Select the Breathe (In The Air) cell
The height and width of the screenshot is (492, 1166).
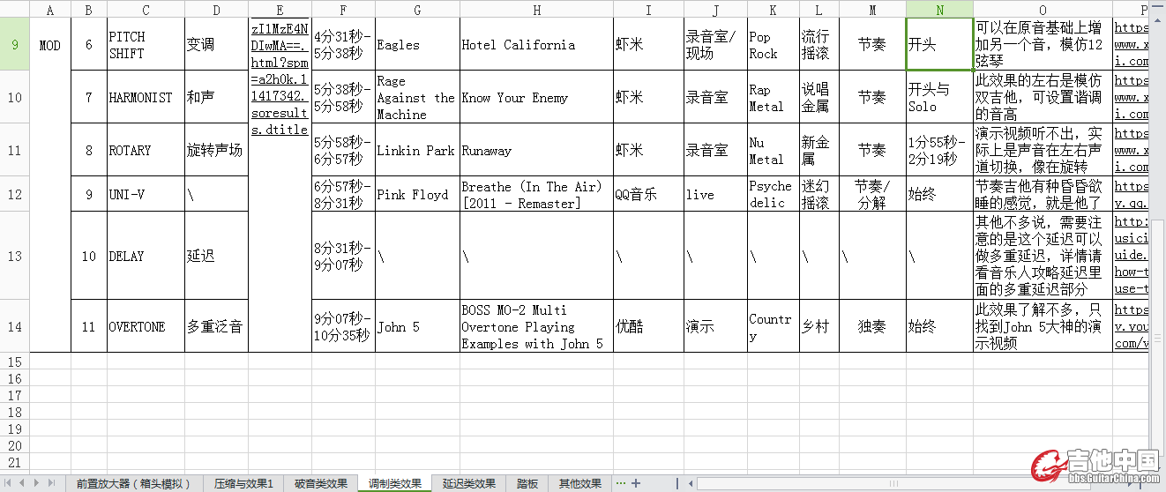pyautogui.click(x=536, y=194)
